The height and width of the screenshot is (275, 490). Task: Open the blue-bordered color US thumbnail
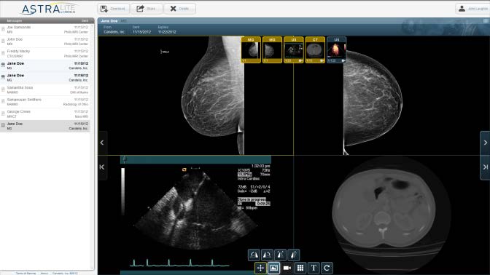click(x=337, y=50)
